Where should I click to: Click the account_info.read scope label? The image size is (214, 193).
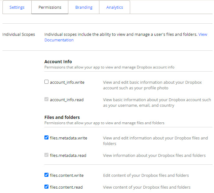(67, 100)
